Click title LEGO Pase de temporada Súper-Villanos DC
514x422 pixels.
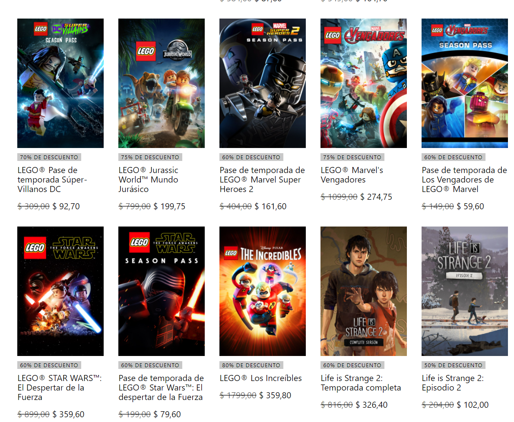pos(52,180)
